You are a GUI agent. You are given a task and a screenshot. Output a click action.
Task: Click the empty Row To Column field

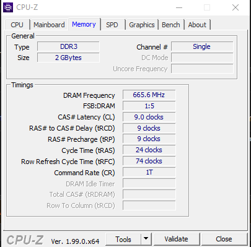coord(149,206)
